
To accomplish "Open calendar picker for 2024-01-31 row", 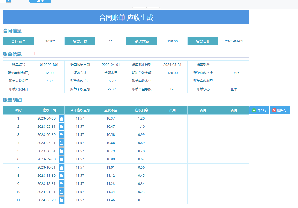I will coord(62,192).
